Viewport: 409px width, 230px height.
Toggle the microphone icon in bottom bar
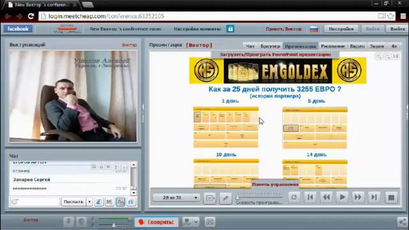click(x=68, y=222)
